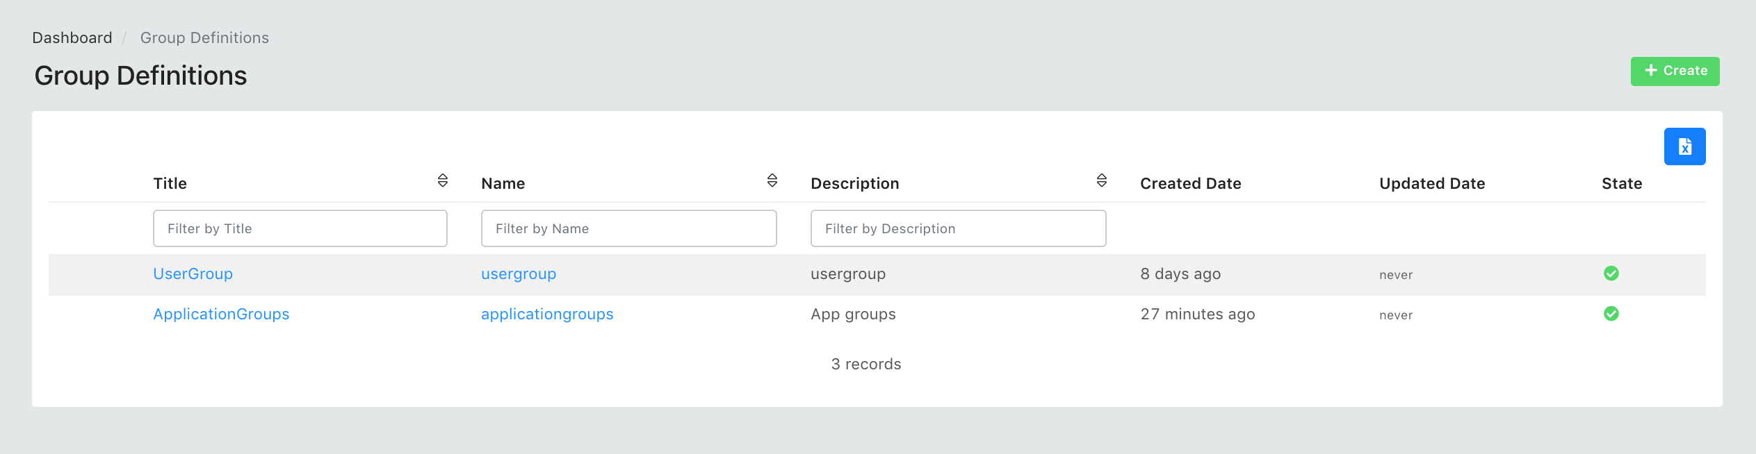Click the '27 minutes ago' created date cell

(1197, 314)
